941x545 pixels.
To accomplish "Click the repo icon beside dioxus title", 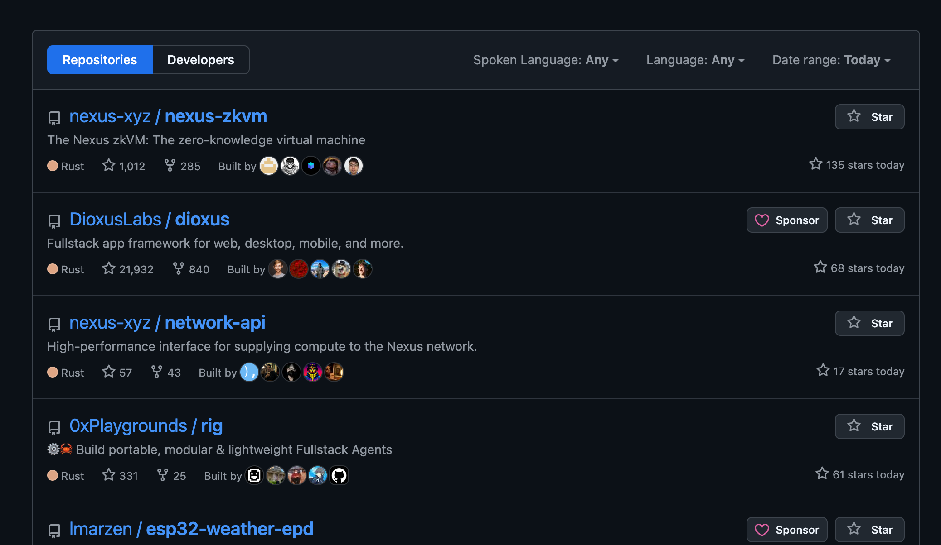I will tap(54, 221).
